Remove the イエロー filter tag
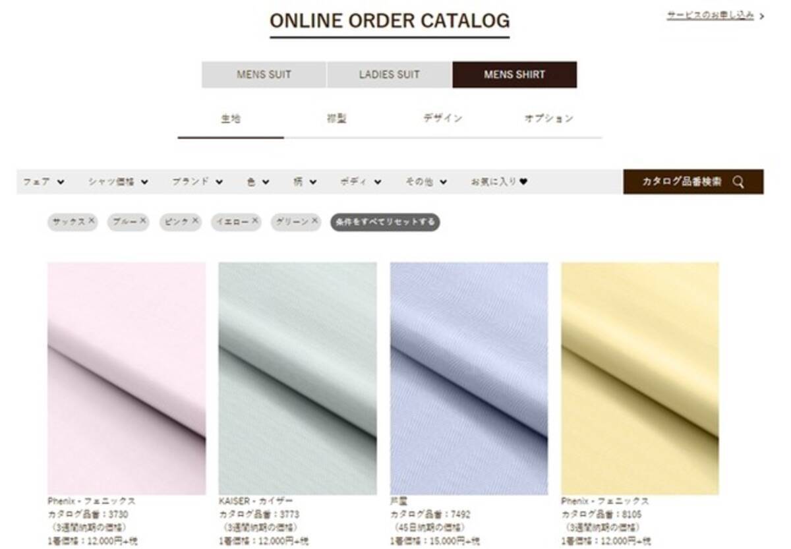The width and height of the screenshot is (791, 549). tap(255, 221)
